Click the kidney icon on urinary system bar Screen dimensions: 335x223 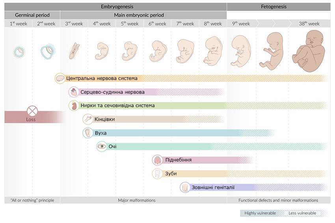[74, 106]
